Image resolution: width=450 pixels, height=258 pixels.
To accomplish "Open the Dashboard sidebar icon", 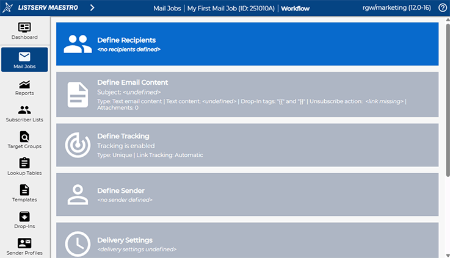I will click(24, 28).
